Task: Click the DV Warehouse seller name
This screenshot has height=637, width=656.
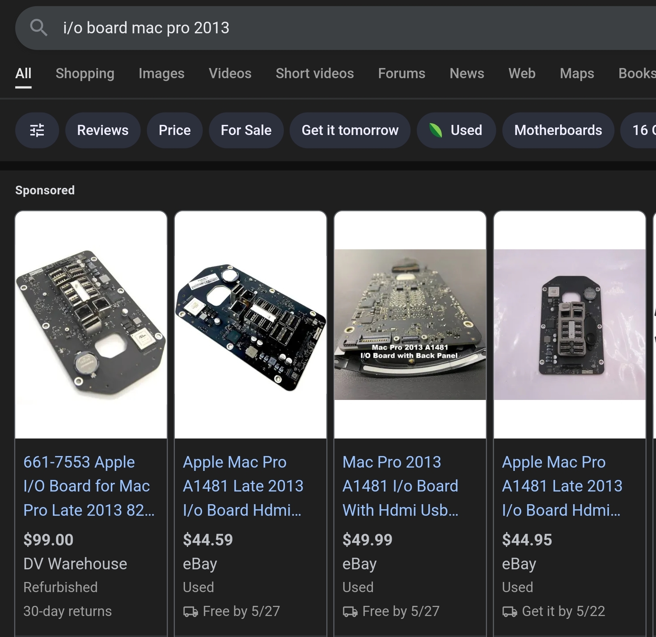Action: (75, 564)
